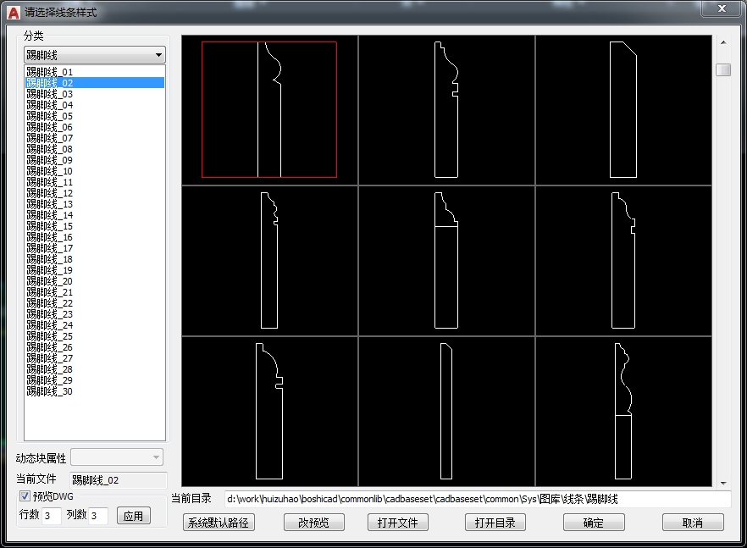Screen dimensions: 747x548
Task: Select 踢脚线_12 in the list
Action: (94, 193)
